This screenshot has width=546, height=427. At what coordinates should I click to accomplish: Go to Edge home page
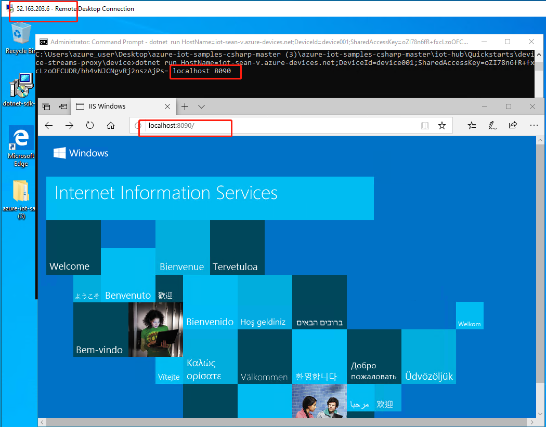(x=111, y=126)
